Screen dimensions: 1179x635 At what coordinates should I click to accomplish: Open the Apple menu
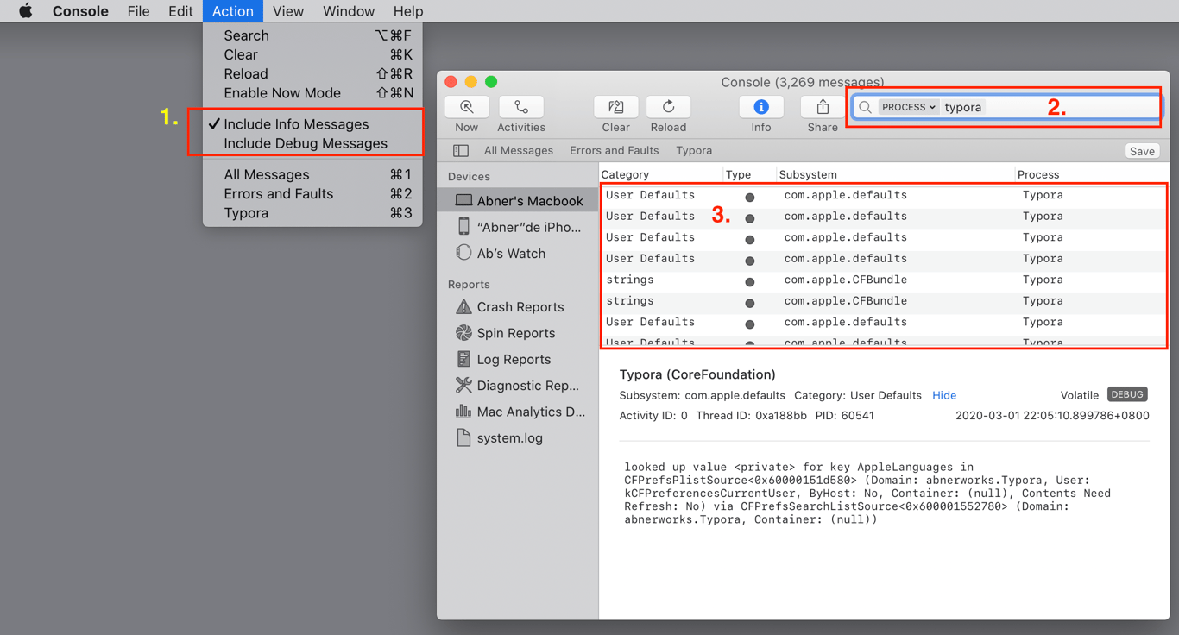(25, 11)
